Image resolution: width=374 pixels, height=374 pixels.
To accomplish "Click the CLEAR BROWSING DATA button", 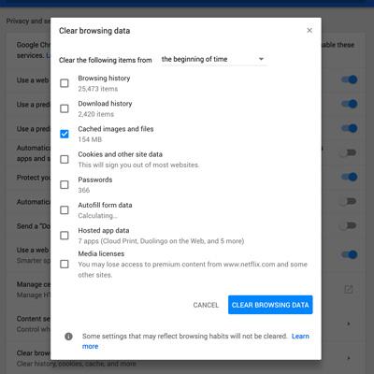I will coord(270,305).
